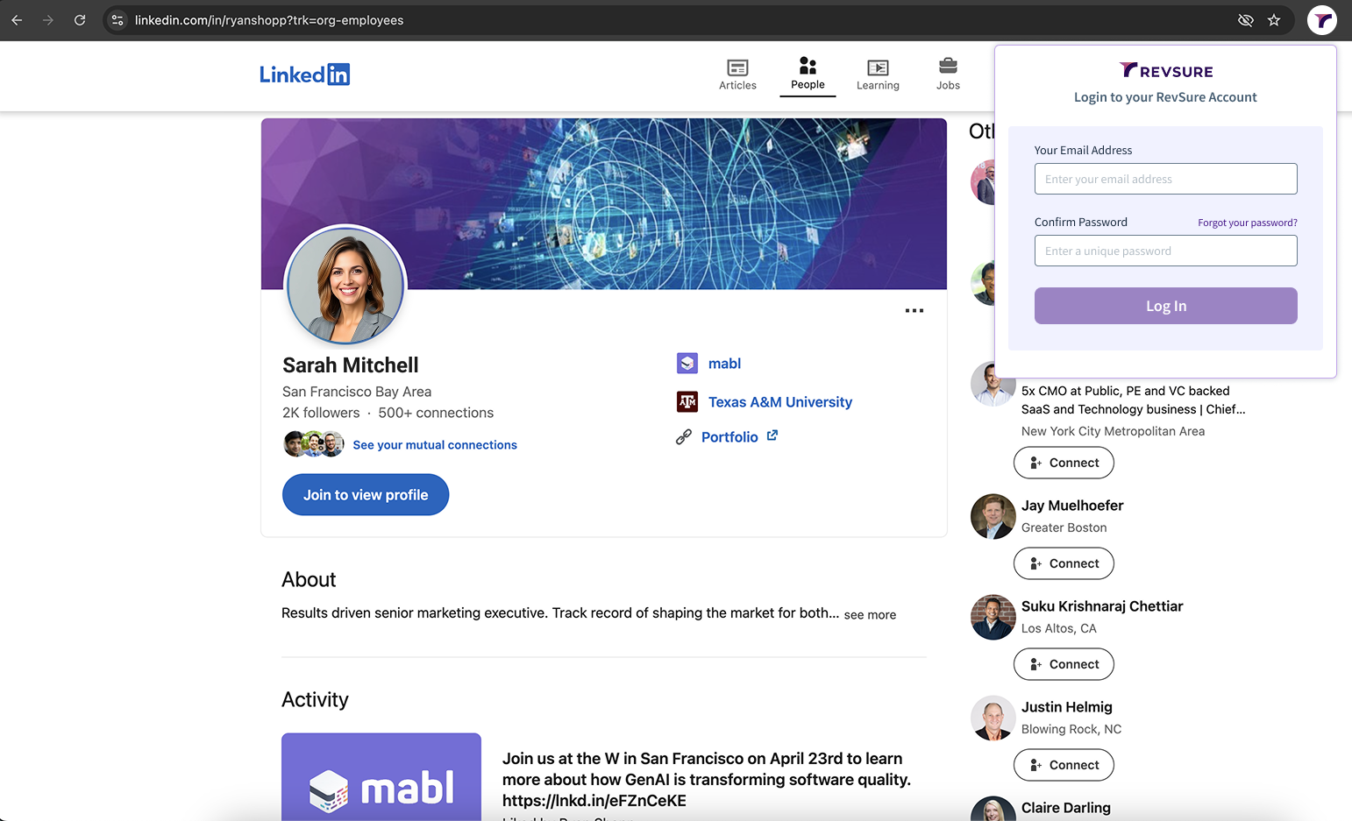Connect with Justin Helmig
Image resolution: width=1352 pixels, height=821 pixels.
[x=1064, y=765]
